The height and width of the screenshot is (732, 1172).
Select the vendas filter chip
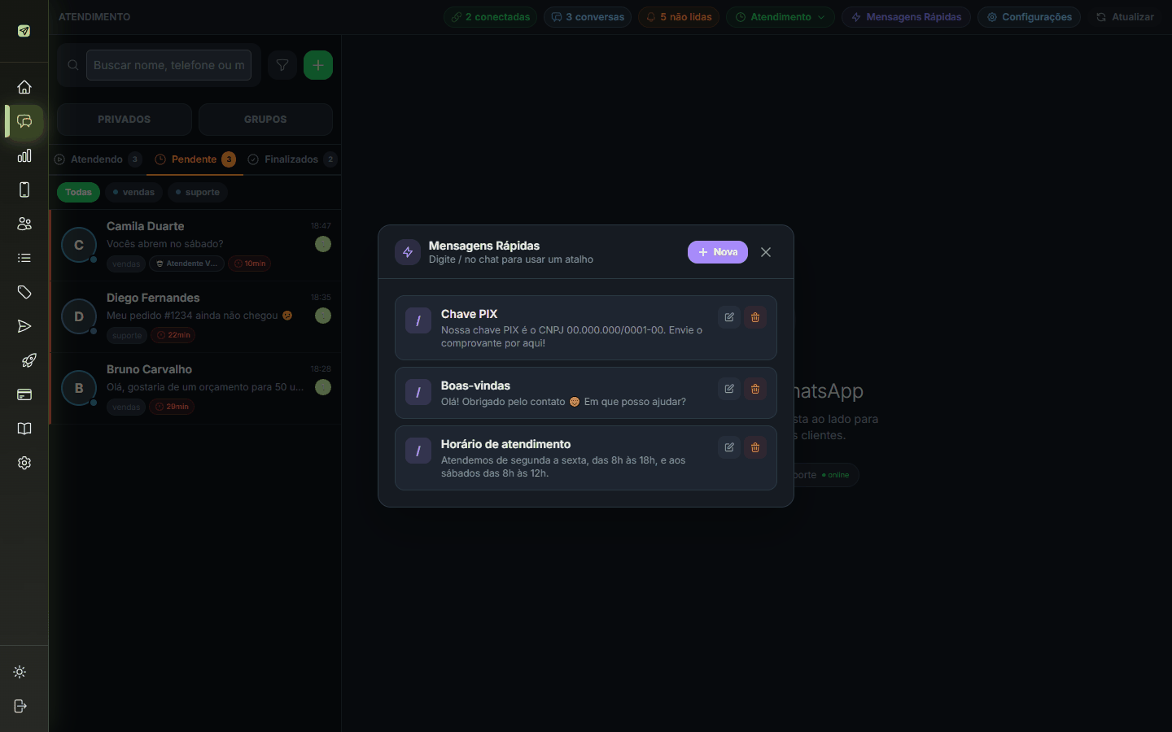click(133, 192)
